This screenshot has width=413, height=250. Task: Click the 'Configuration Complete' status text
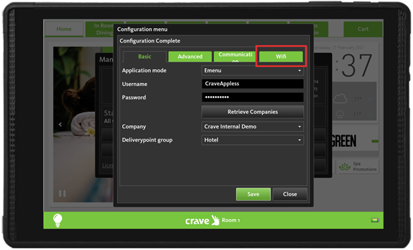(150, 41)
